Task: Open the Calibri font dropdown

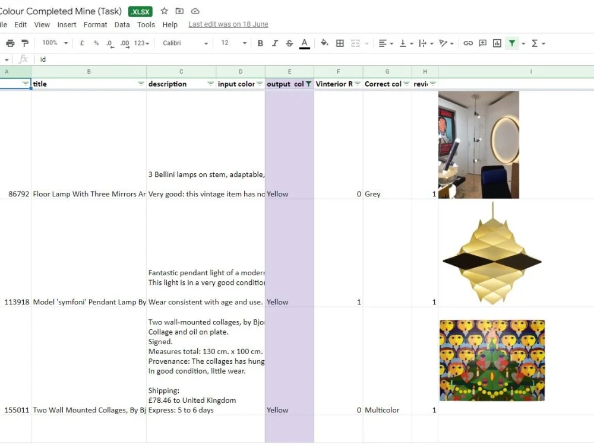Action: point(185,43)
